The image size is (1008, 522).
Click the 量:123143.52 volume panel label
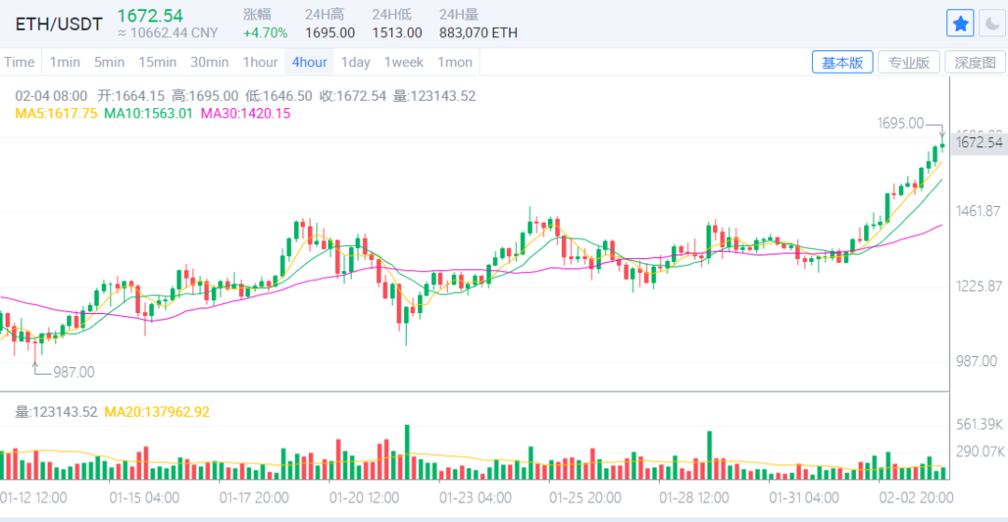click(56, 412)
